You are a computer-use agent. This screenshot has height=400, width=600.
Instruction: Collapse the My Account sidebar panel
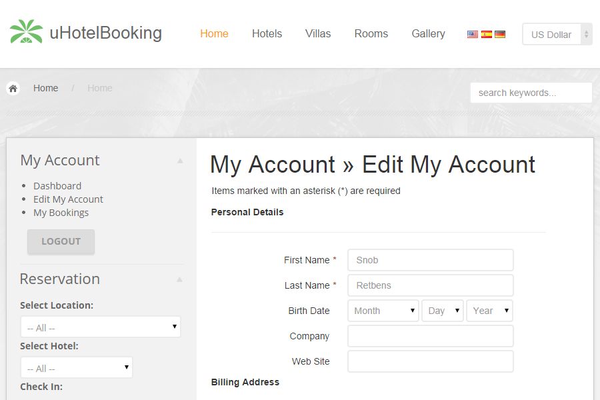(x=179, y=161)
